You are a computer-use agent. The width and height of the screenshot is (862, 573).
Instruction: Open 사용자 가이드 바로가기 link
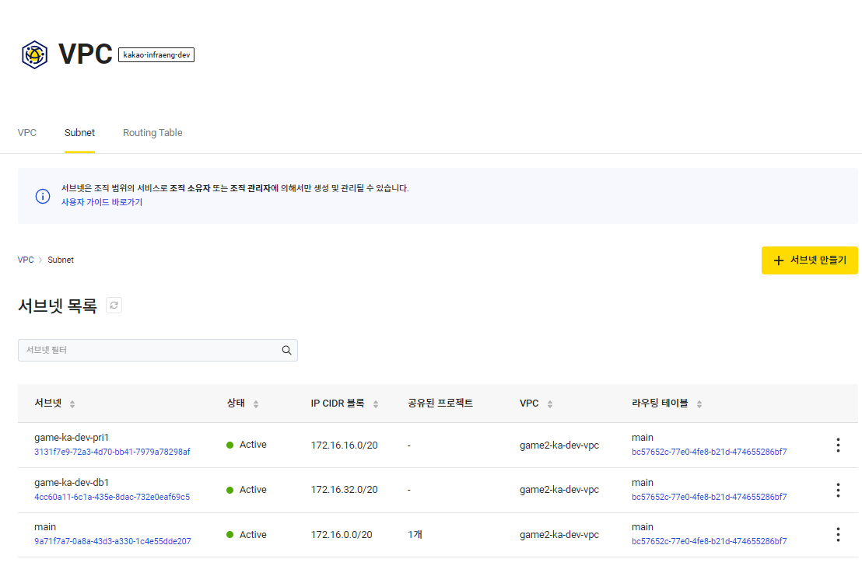(x=101, y=202)
